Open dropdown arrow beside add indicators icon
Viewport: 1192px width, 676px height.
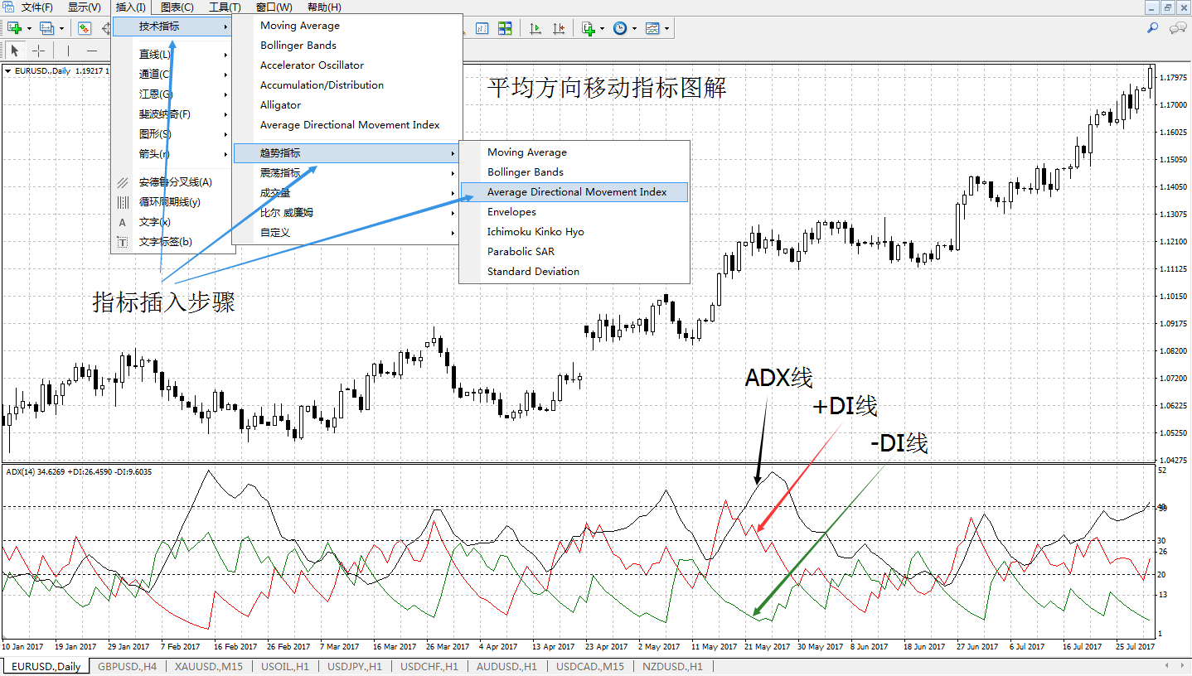pyautogui.click(x=602, y=28)
